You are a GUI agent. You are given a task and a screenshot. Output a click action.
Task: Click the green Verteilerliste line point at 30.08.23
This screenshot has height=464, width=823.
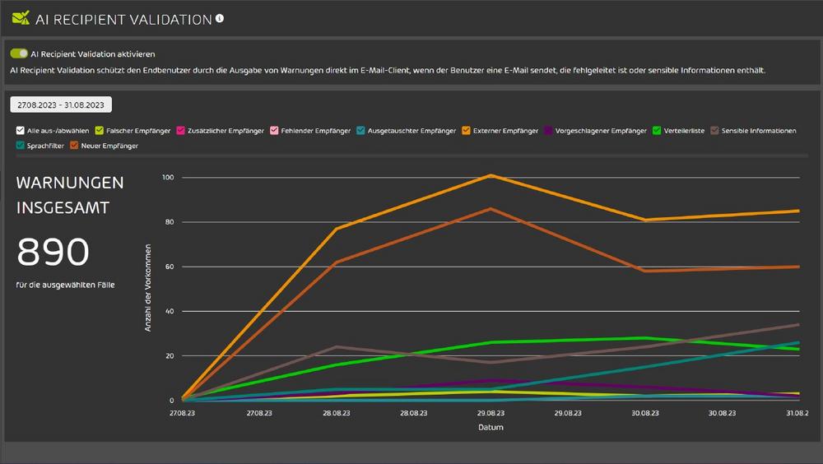645,338
